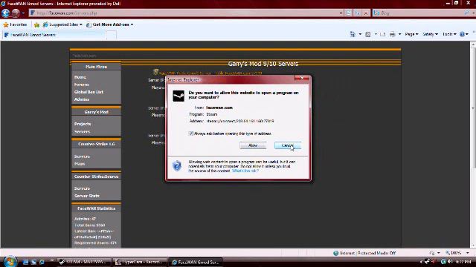
Task: Click the Stop loading icon
Action: tap(366, 13)
